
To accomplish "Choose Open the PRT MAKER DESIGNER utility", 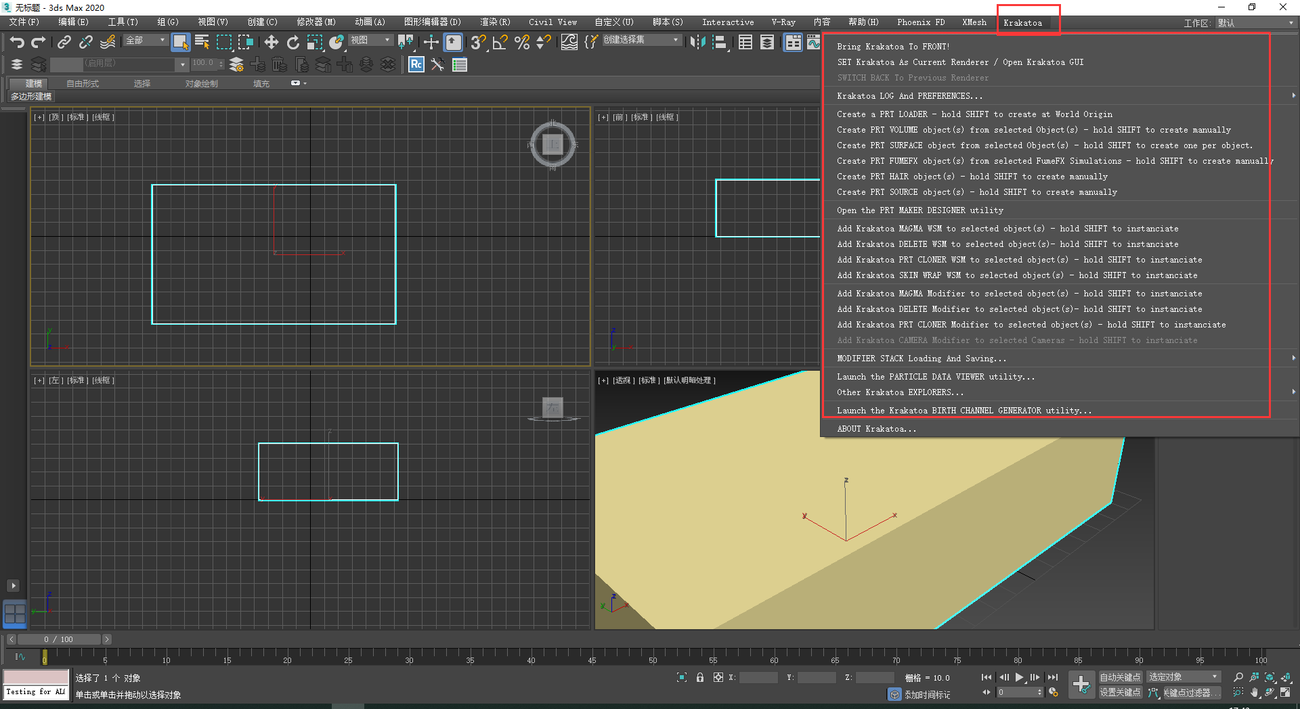I will [1058, 210].
